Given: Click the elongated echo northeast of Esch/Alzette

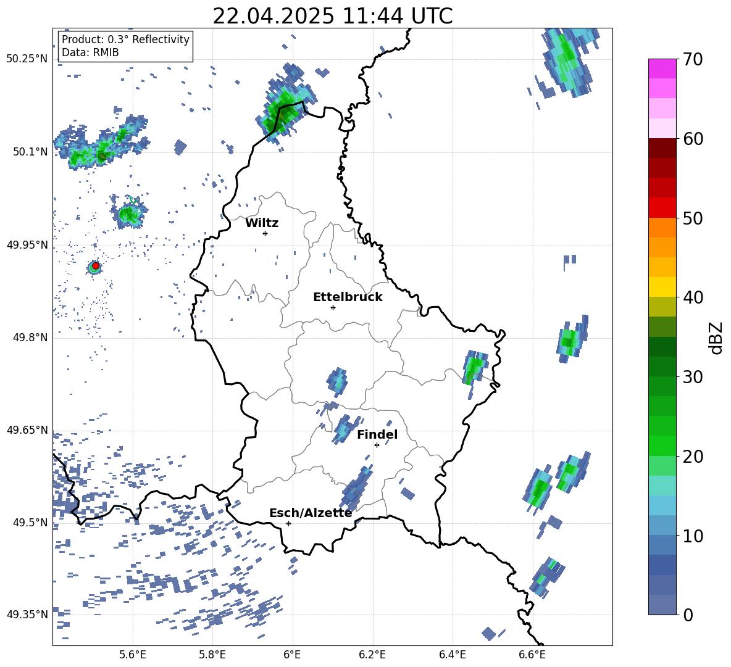Looking at the screenshot, I should (356, 488).
